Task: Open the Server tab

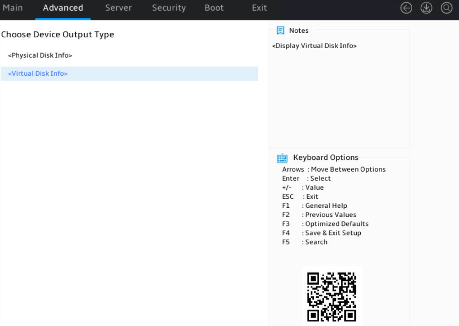Action: [x=118, y=7]
